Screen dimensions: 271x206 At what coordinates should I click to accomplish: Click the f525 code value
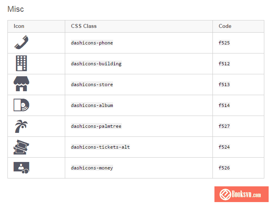(224, 43)
